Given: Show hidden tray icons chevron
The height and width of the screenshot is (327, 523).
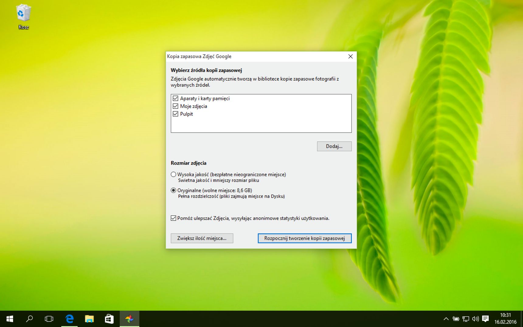Looking at the screenshot, I should click(x=446, y=319).
